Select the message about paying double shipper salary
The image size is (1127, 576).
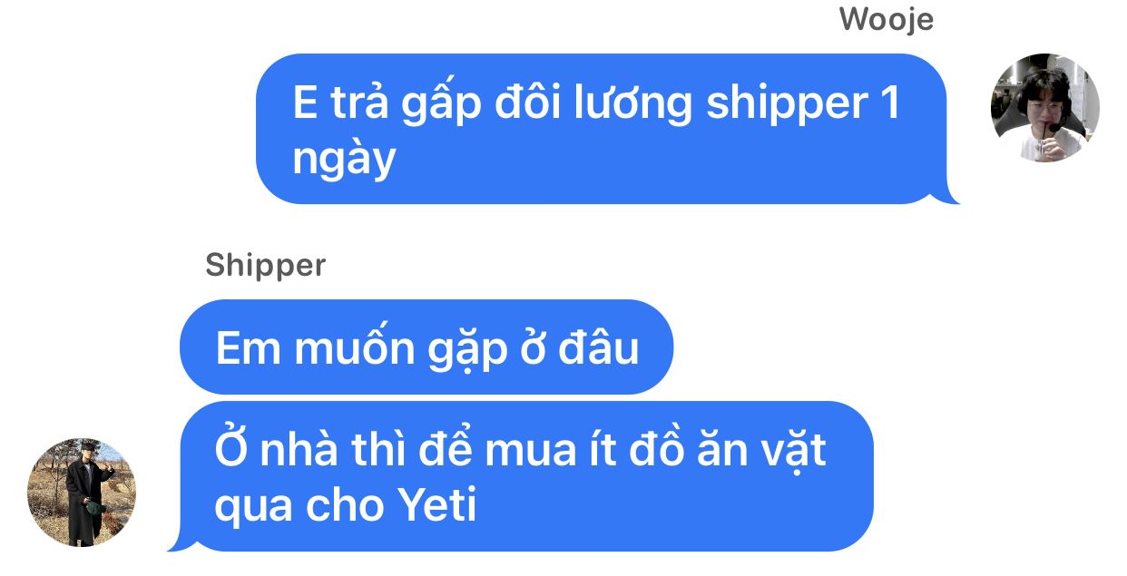coord(602,129)
